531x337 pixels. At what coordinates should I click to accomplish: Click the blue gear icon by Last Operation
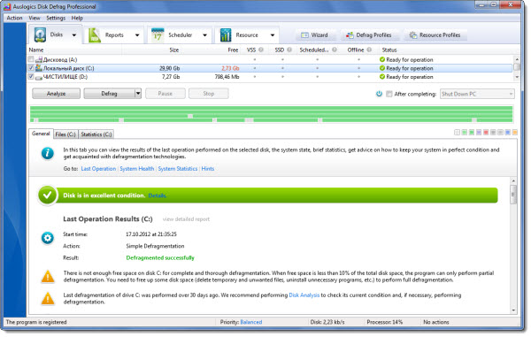point(48,238)
